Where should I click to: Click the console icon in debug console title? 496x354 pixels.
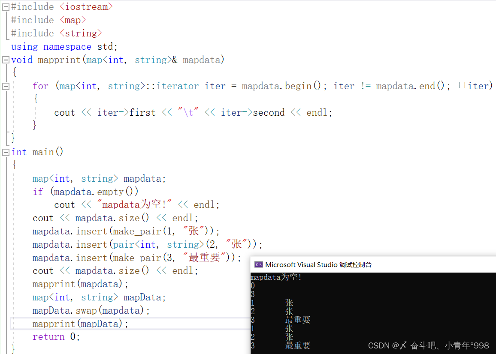[258, 264]
